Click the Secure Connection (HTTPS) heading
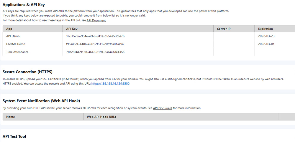 point(27,72)
